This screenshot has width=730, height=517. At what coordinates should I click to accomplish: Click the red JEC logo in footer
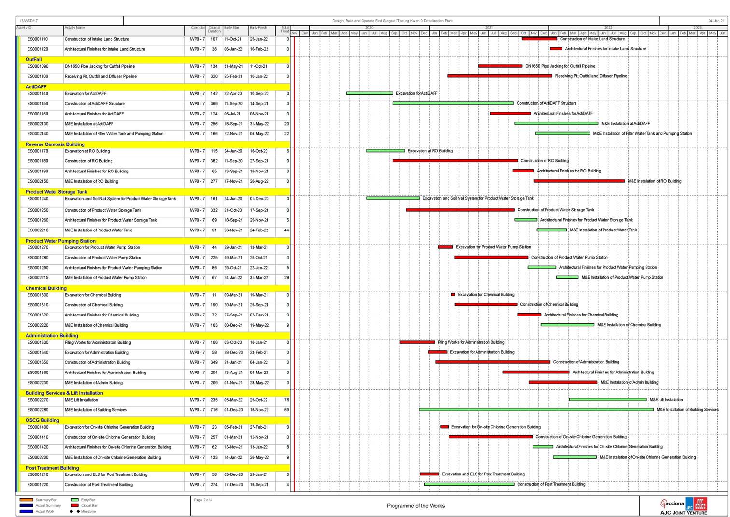[x=700, y=503]
